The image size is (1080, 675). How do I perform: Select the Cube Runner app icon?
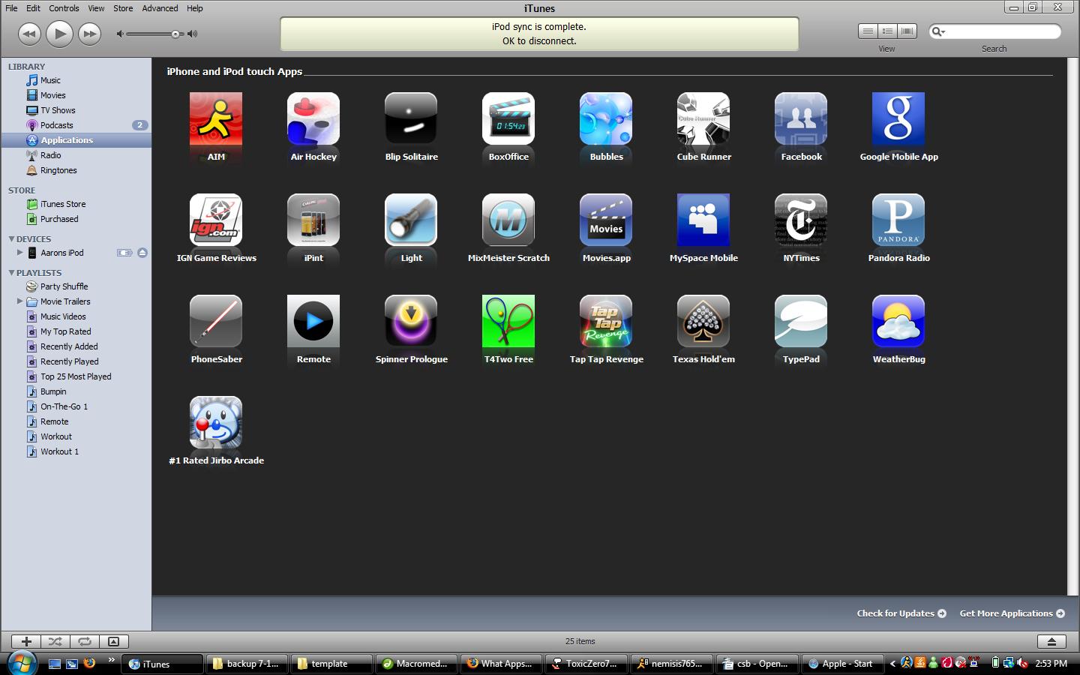pos(703,118)
